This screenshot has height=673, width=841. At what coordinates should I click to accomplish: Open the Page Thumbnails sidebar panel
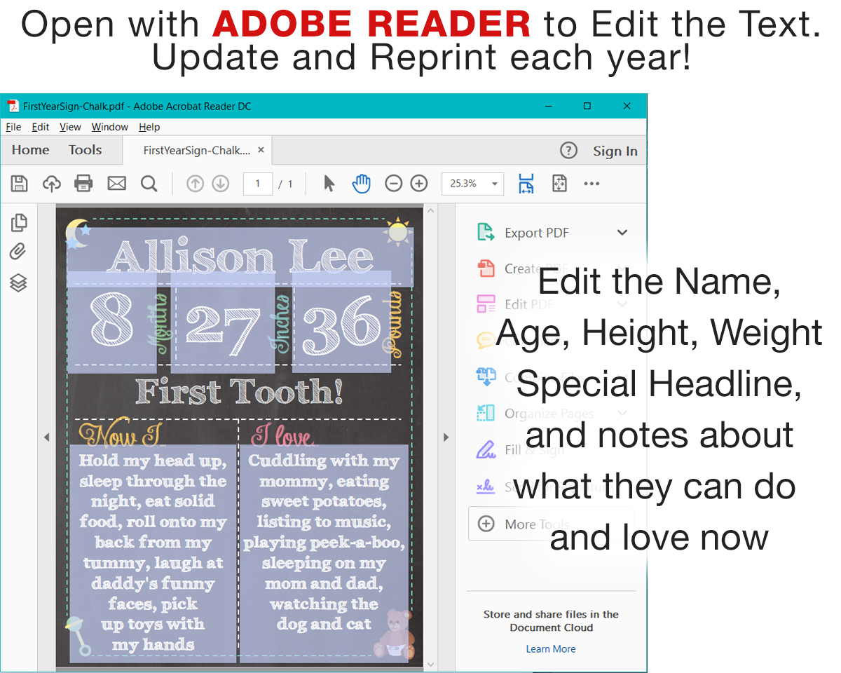coord(19,223)
